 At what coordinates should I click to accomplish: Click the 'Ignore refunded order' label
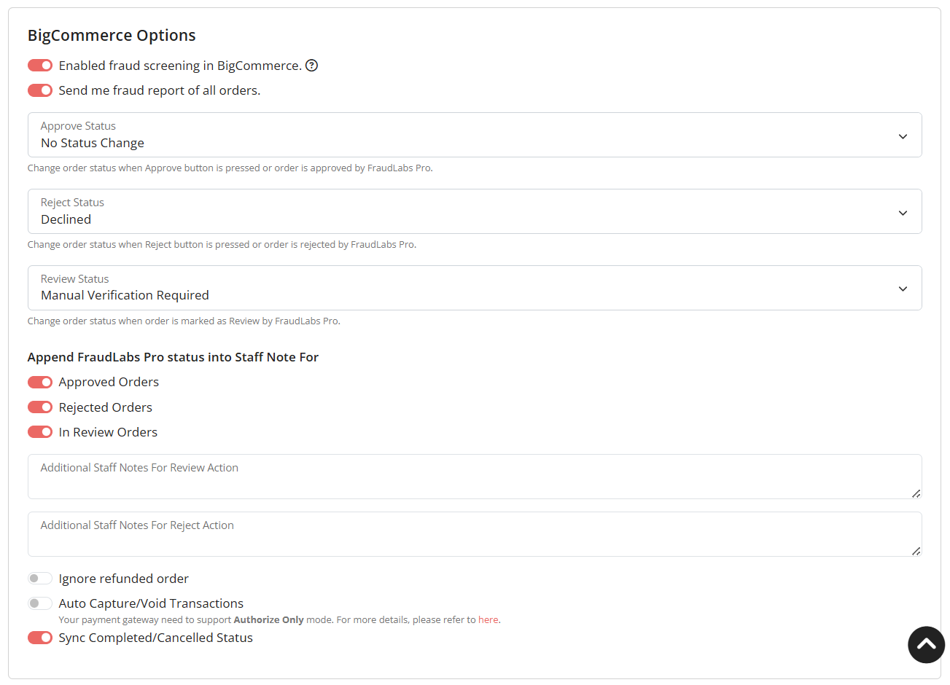point(124,579)
